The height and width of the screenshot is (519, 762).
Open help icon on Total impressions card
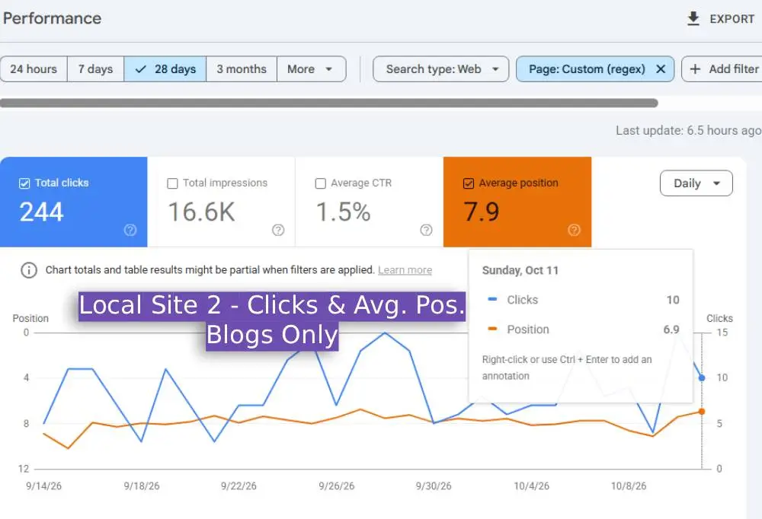(x=278, y=230)
